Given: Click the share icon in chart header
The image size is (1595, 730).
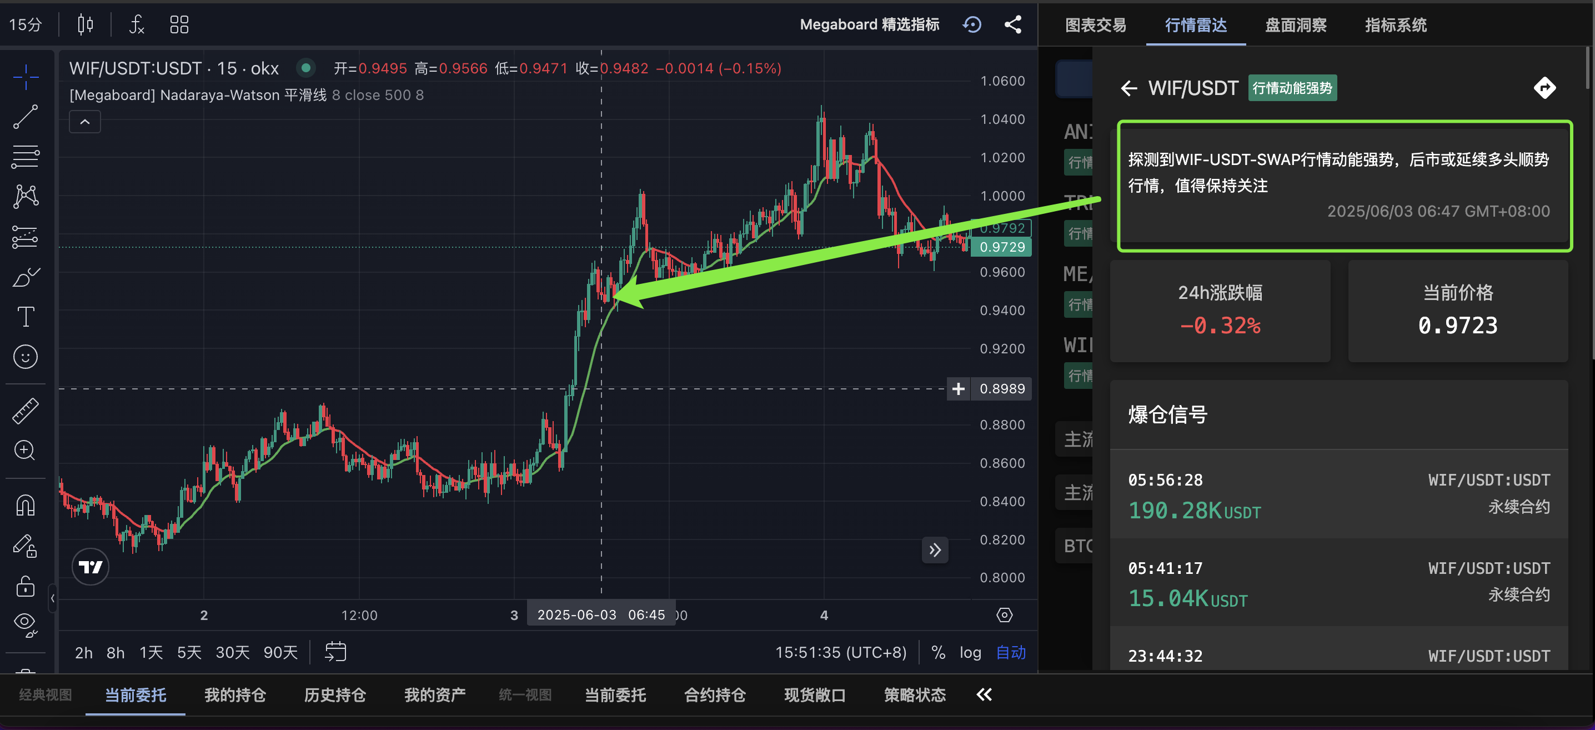Looking at the screenshot, I should point(1013,25).
